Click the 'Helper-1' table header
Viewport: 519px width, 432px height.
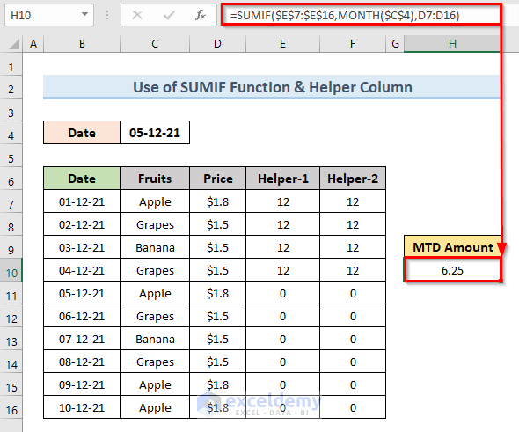tap(282, 179)
